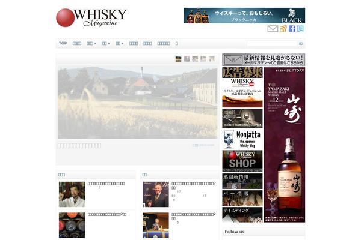This screenshot has width=361, height=240.
Task: Select the first slideshow thumbnail icon
Action: pos(178,59)
